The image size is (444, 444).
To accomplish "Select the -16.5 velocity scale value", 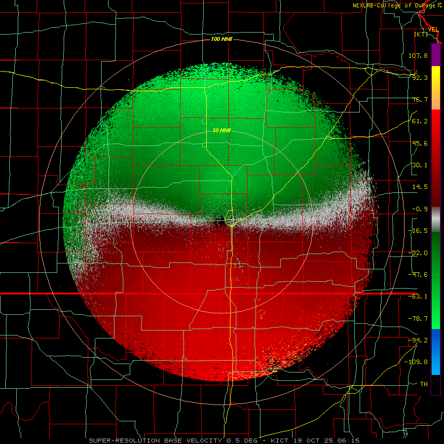I will point(418,231).
